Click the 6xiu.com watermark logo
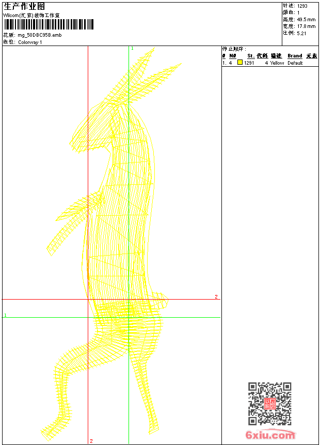Viewport: 320px width, 445px height. pos(270,436)
